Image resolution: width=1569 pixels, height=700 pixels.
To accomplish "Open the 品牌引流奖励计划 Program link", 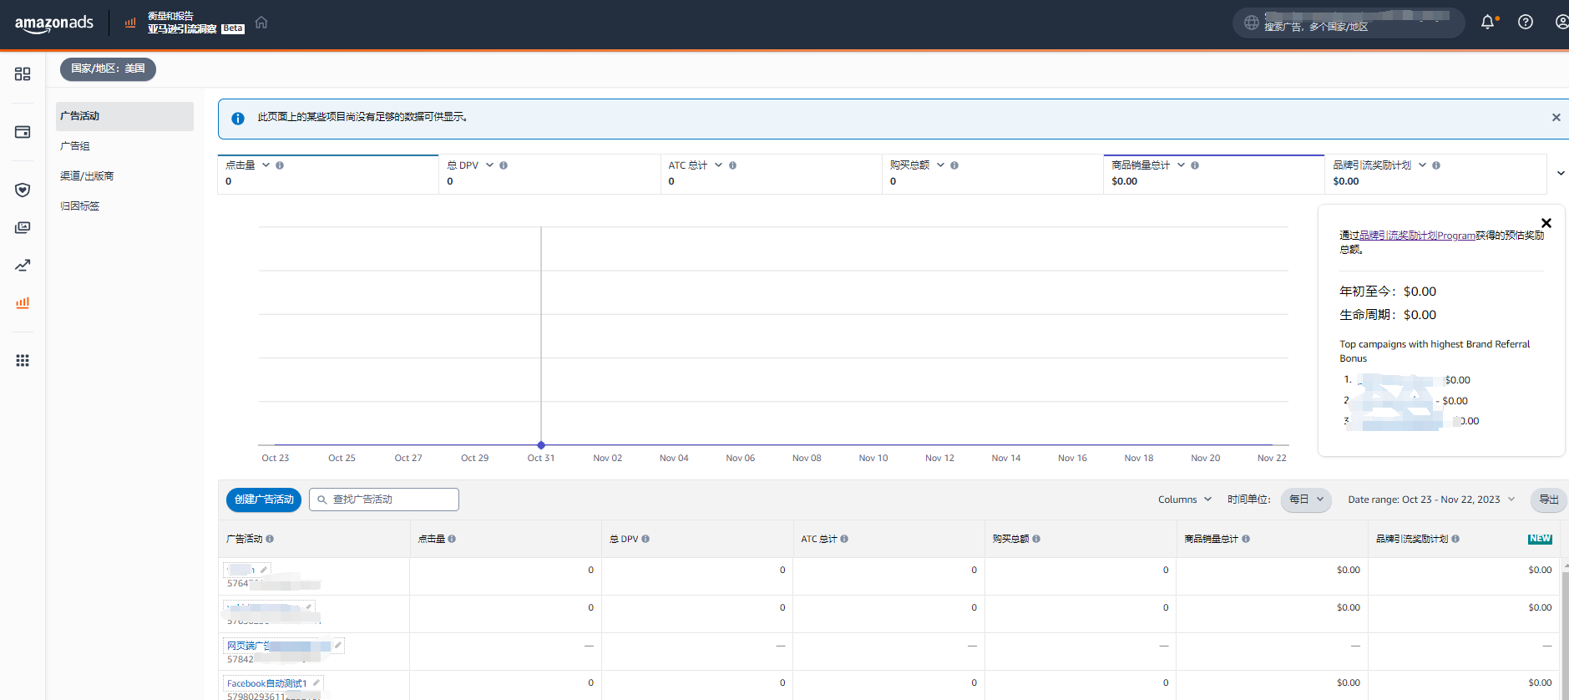I will 1417,236.
